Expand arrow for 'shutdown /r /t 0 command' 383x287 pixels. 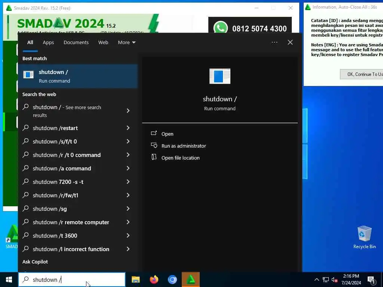pos(128,155)
